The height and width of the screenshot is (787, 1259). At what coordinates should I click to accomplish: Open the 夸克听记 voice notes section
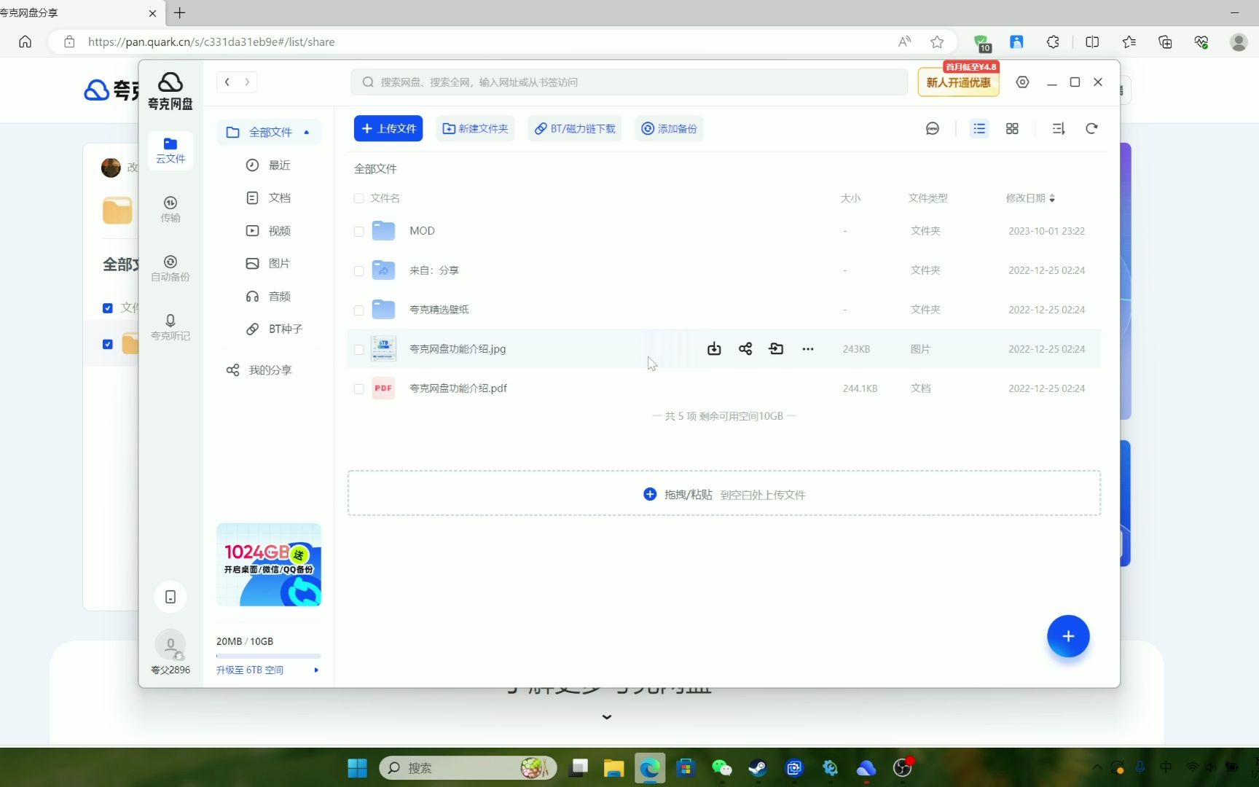pyautogui.click(x=170, y=327)
